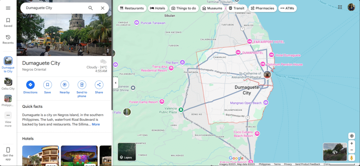The height and width of the screenshot is (166, 360).
Task: Open Google account avatar
Action: 351,7
